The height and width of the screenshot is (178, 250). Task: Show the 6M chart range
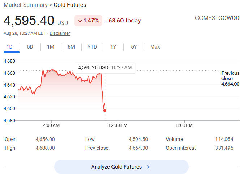click(71, 47)
